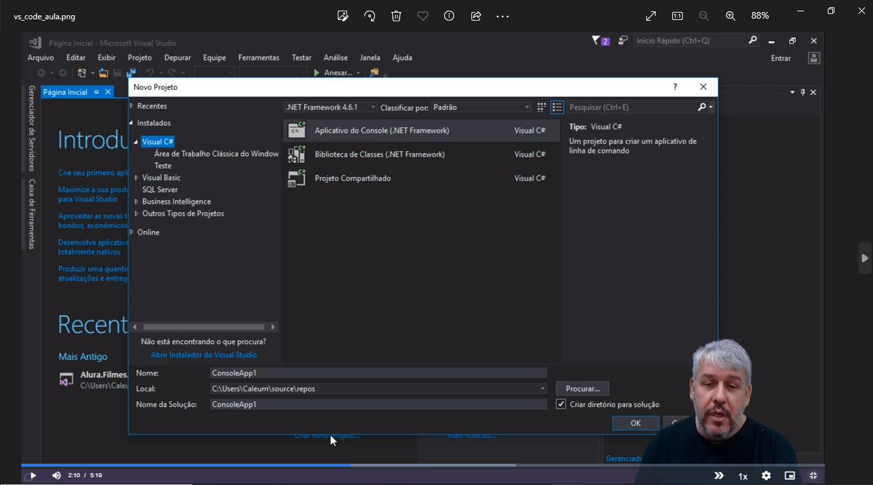
Task: Show file info in Photos viewer
Action: (x=449, y=16)
